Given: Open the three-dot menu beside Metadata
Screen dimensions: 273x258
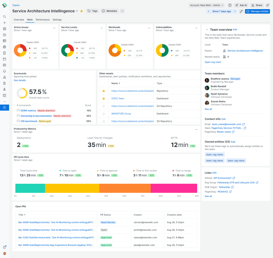Looking at the screenshot, I should (x=122, y=11).
